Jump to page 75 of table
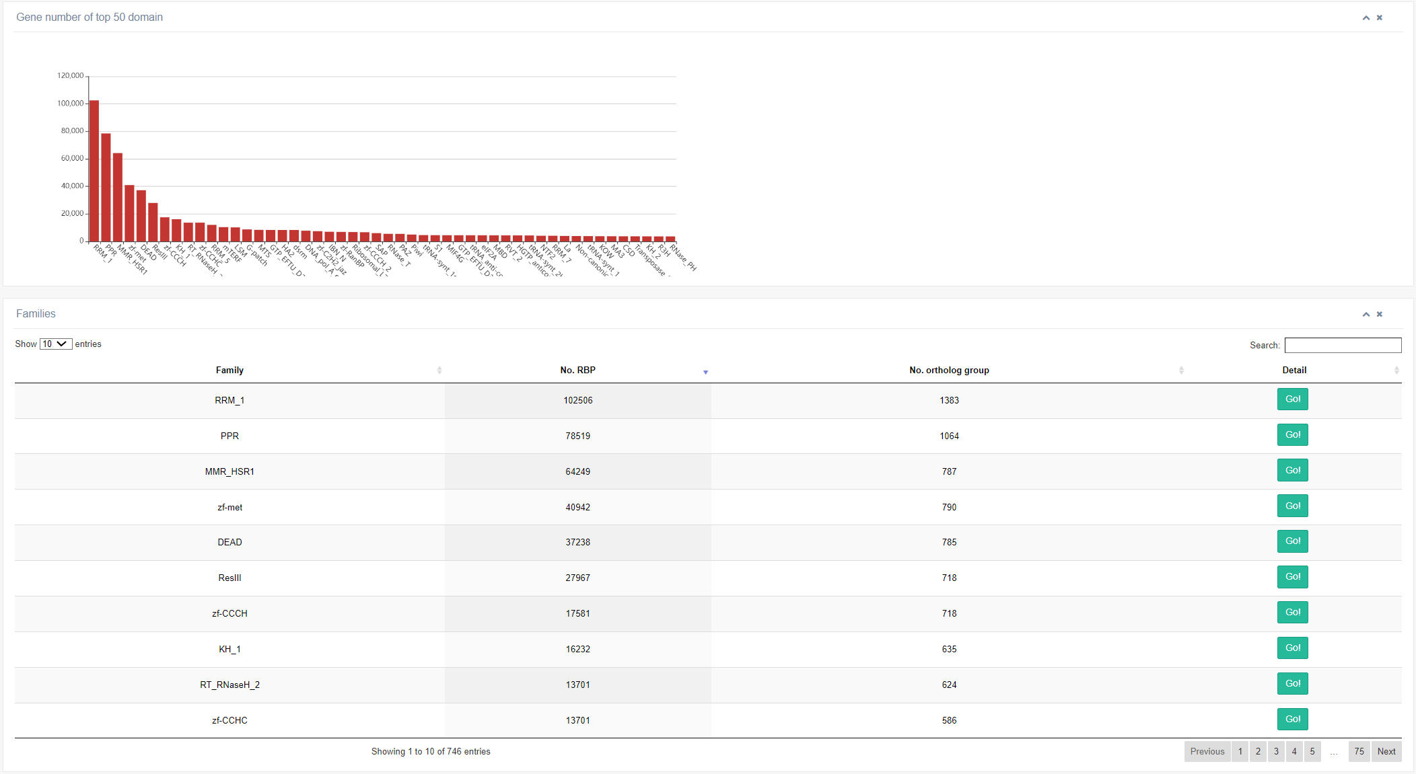This screenshot has height=774, width=1416. [1359, 752]
